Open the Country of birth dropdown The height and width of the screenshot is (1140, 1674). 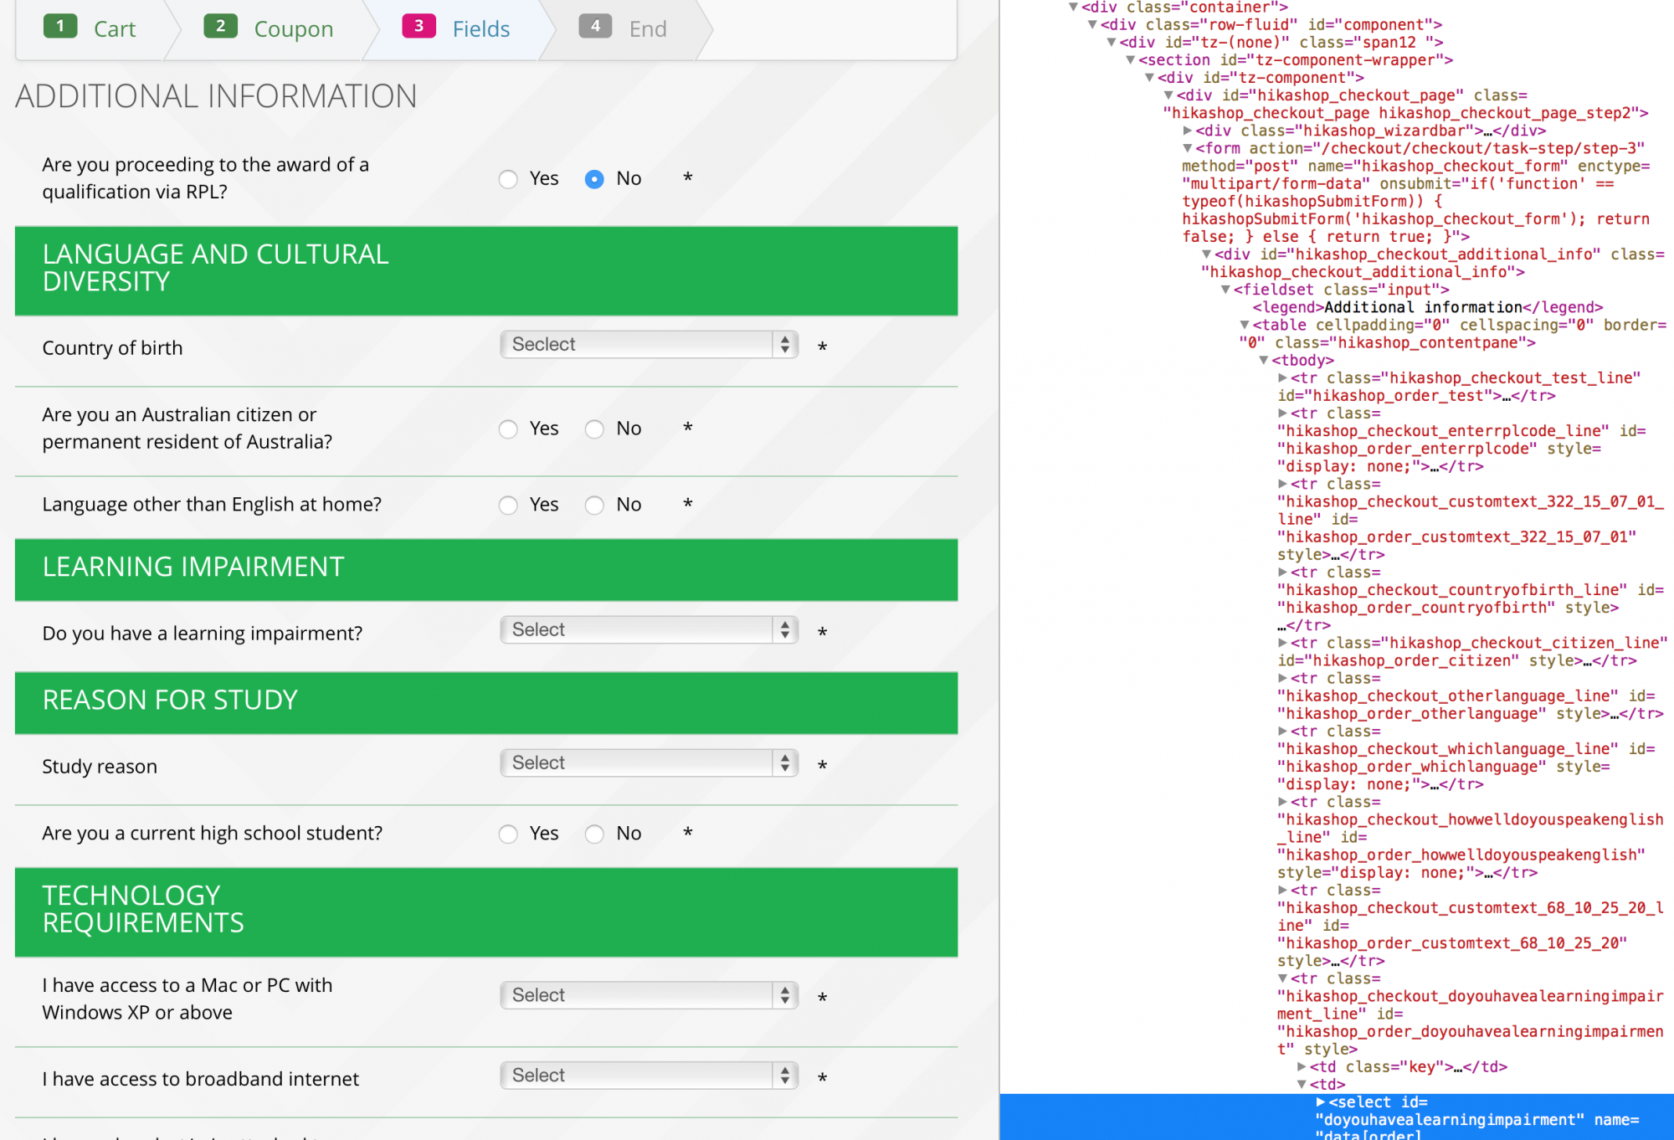(x=649, y=345)
